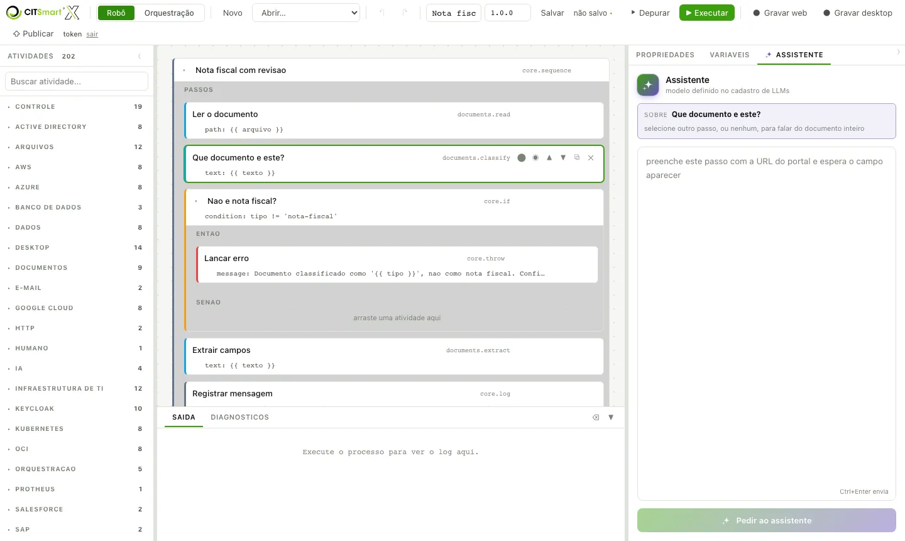Click the Executar button
This screenshot has height=541, width=905.
point(707,13)
